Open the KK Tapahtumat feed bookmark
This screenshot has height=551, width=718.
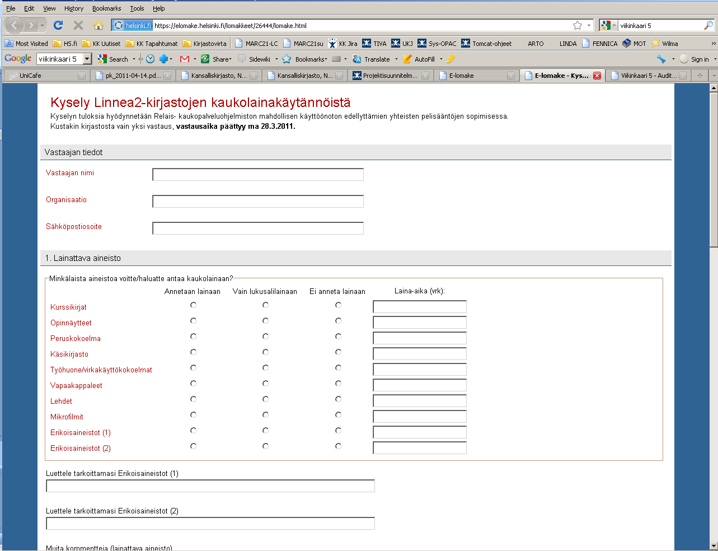[152, 43]
